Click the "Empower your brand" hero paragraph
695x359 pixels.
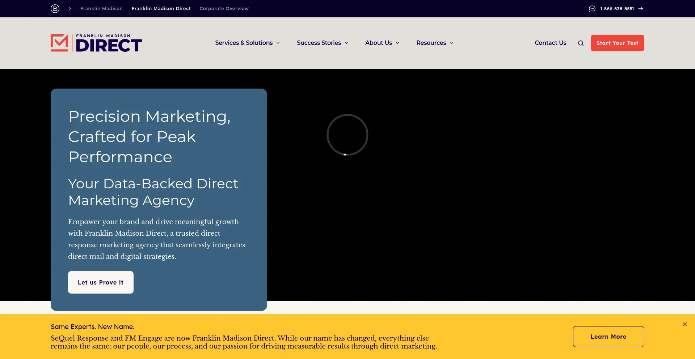click(x=157, y=239)
